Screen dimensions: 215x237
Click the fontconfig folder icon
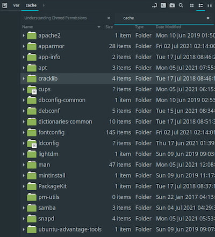pyautogui.click(x=32, y=132)
